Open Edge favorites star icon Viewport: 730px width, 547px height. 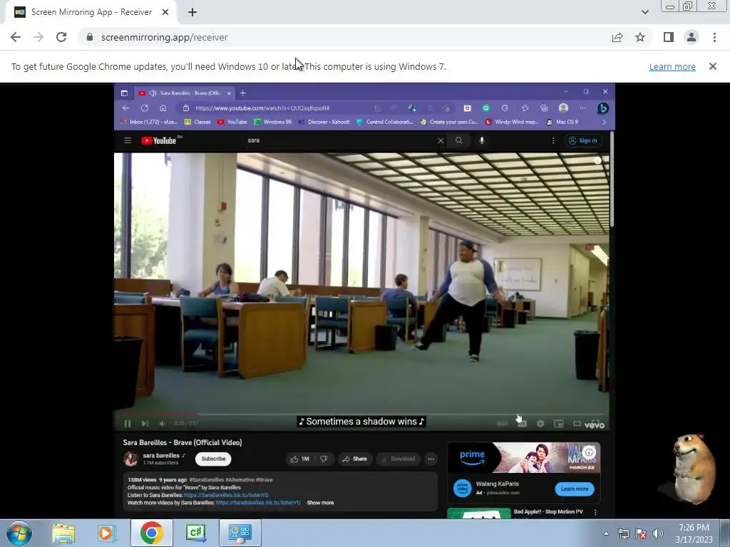[525, 108]
